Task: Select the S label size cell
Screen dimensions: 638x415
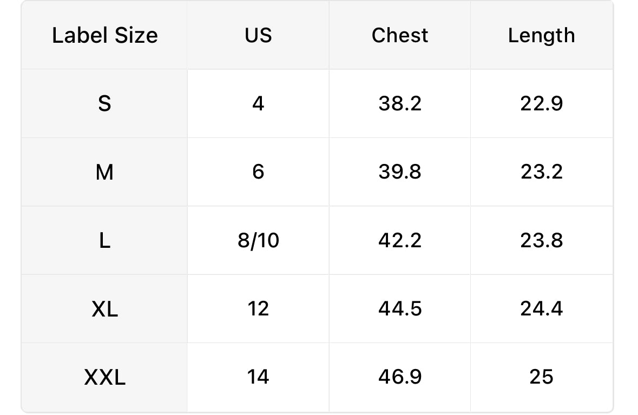Action: pos(104,103)
